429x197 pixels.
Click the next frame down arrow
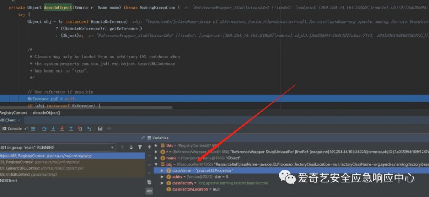pos(131,148)
